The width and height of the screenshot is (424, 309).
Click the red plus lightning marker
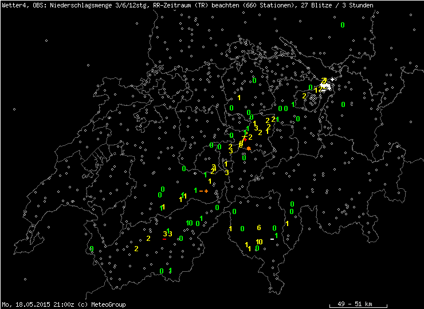[x=245, y=139]
